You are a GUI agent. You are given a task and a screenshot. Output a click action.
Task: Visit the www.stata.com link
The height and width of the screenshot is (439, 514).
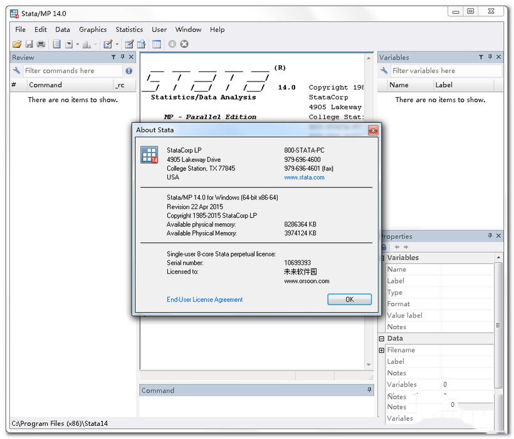click(x=304, y=177)
